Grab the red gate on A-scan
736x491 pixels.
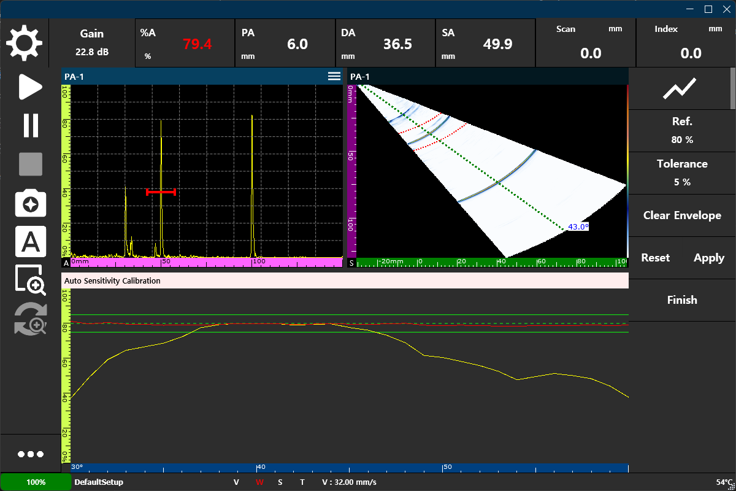(x=161, y=192)
